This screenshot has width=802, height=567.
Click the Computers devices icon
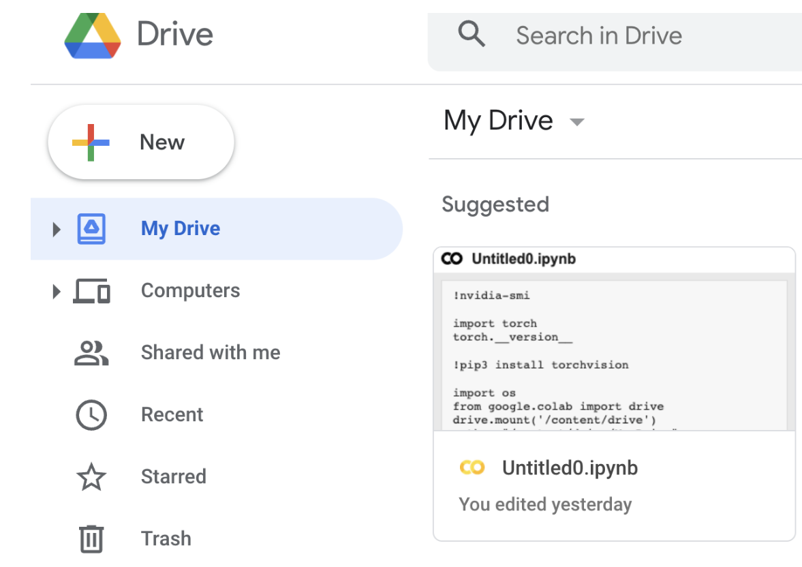[x=91, y=291]
